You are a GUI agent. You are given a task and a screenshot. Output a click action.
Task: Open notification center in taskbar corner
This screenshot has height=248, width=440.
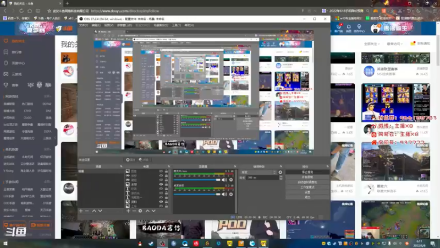433,244
